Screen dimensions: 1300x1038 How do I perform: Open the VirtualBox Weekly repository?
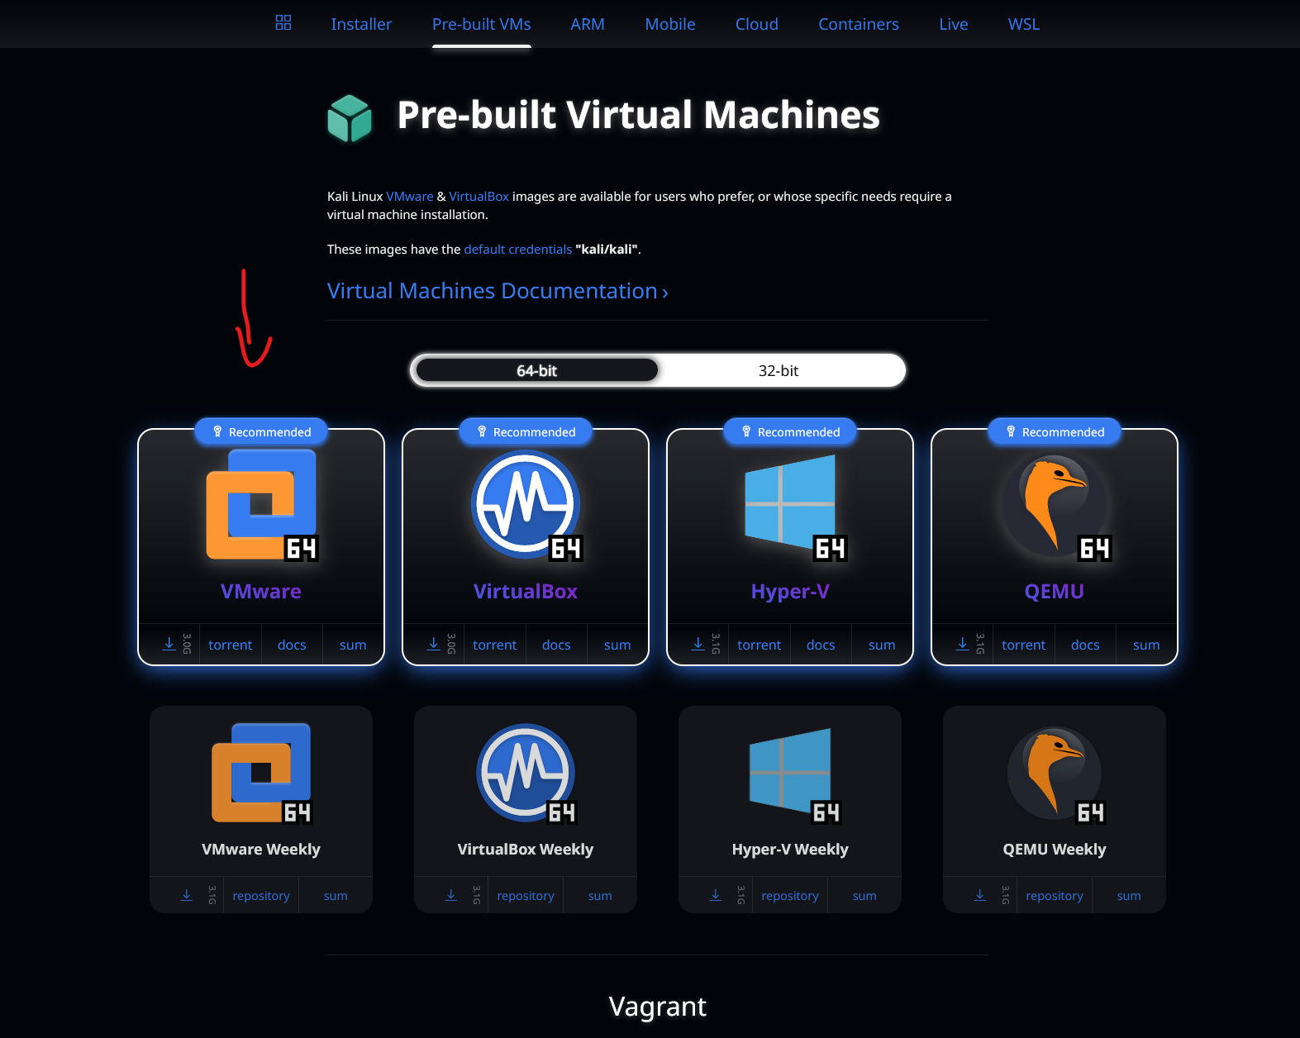[x=526, y=896]
